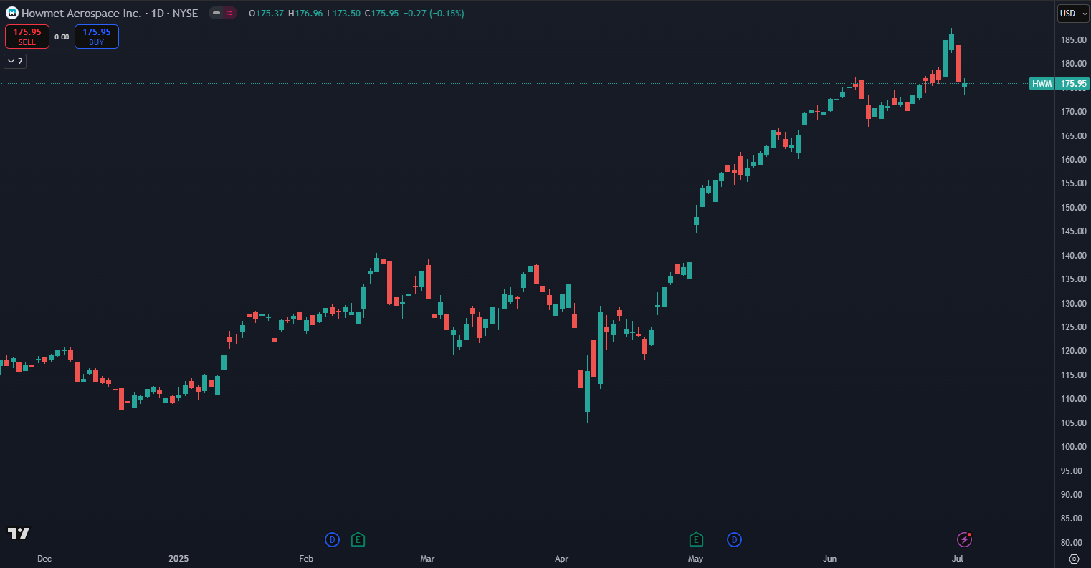Expand the collapsed indicators legend showing 2

point(15,61)
